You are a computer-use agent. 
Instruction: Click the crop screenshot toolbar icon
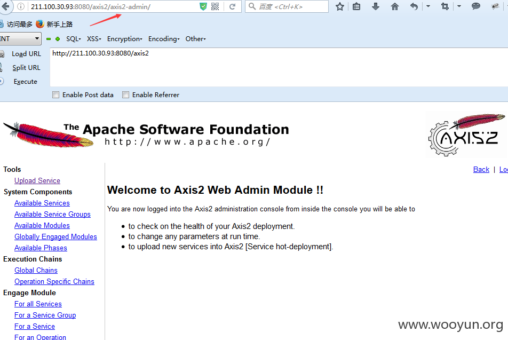(445, 6)
